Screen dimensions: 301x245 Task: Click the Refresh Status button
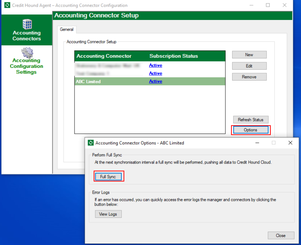(251, 120)
